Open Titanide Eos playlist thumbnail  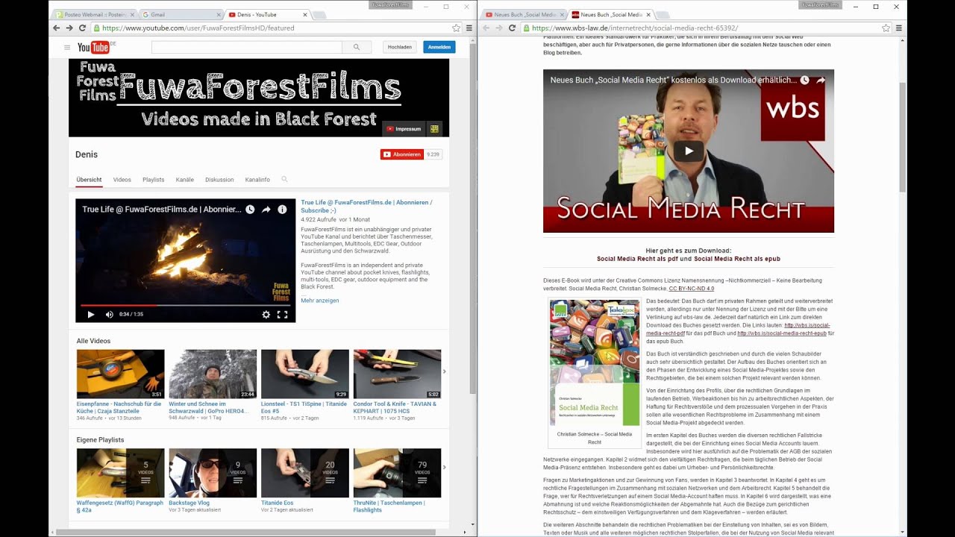304,473
